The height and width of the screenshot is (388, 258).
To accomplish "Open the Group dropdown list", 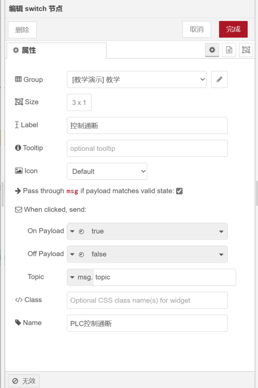I will coord(136,80).
